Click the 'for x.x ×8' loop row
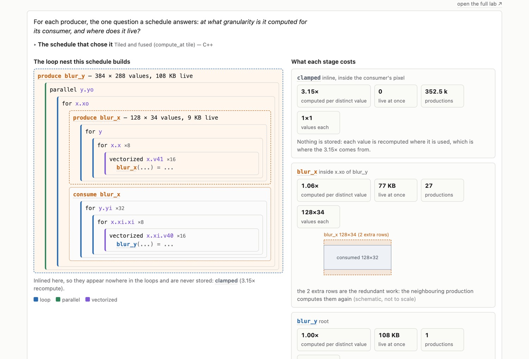529x359 pixels. click(114, 145)
